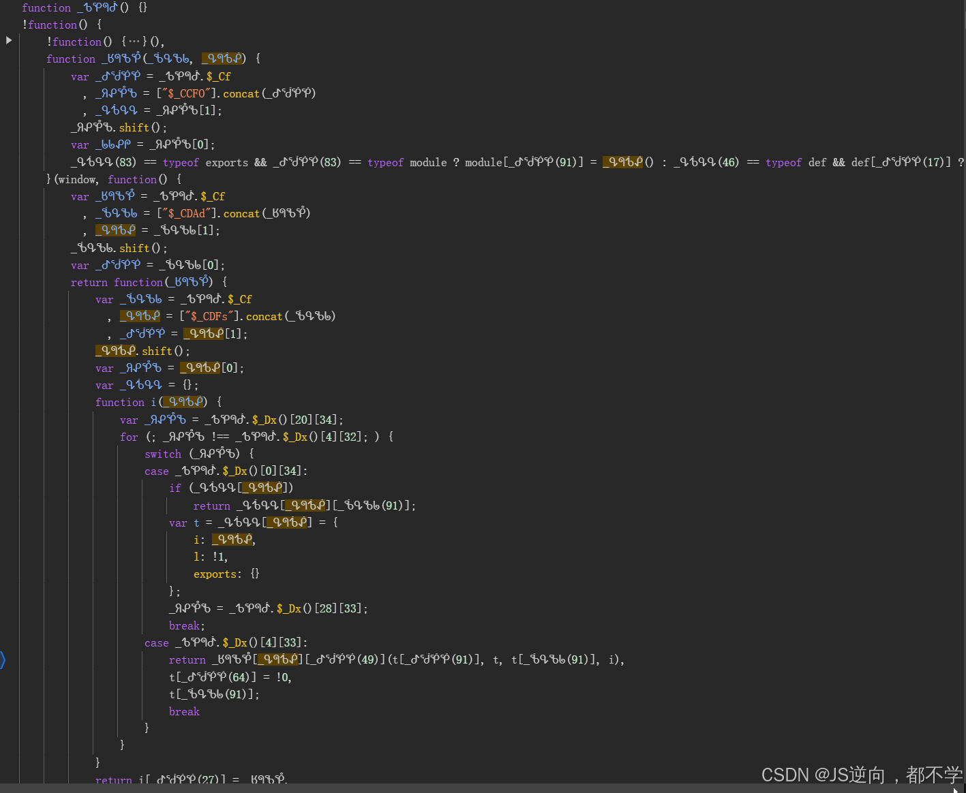
Task: Click the "var t" declaration
Action: point(184,523)
